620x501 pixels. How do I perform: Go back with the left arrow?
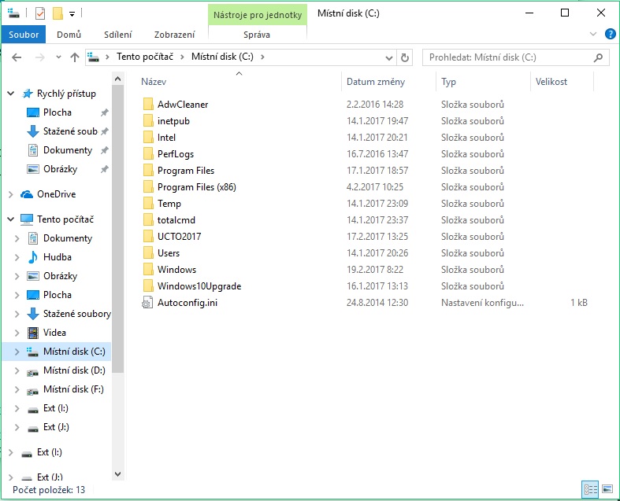17,57
